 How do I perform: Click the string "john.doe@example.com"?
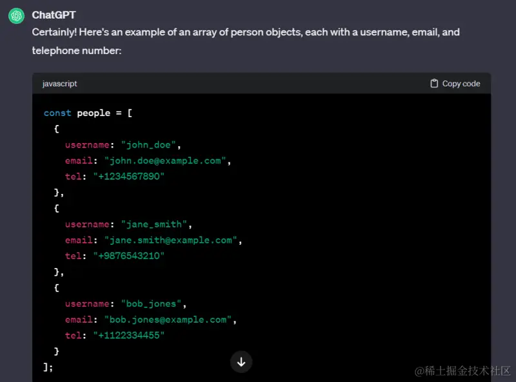tap(165, 161)
